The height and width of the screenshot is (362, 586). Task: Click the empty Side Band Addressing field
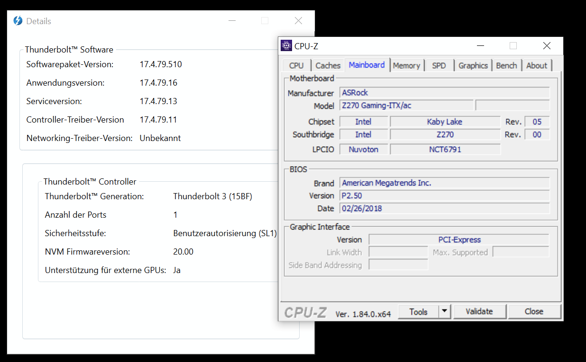pyautogui.click(x=398, y=265)
